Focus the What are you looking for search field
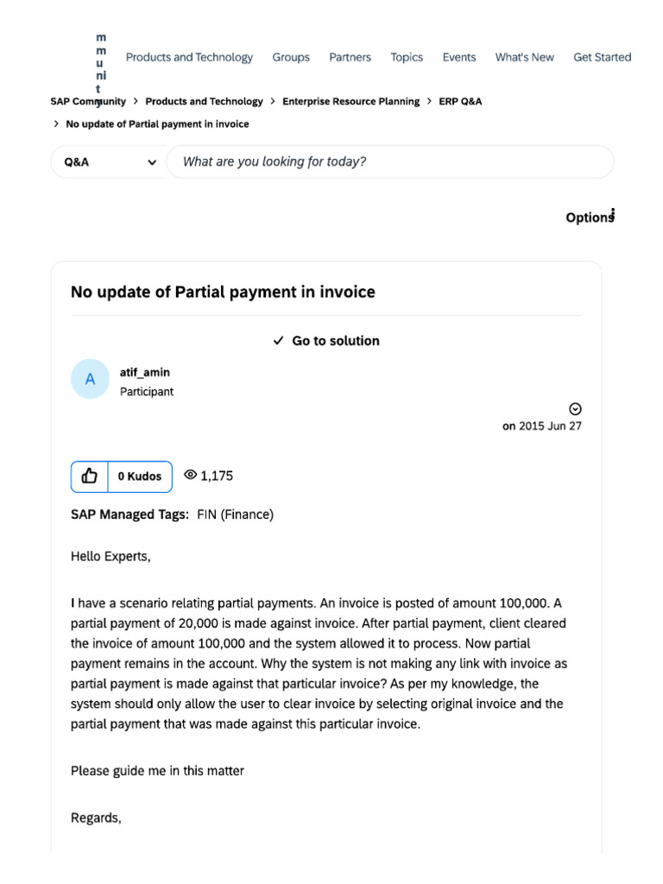This screenshot has height=884, width=663. 390,161
